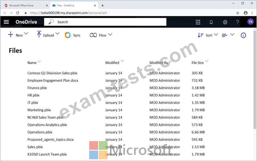Close the Microsoft Office Home tab
The image size is (257, 161).
tap(47, 6)
